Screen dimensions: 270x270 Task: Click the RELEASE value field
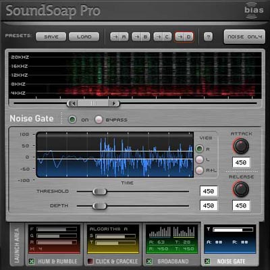coord(241,205)
